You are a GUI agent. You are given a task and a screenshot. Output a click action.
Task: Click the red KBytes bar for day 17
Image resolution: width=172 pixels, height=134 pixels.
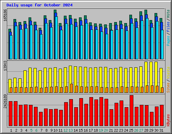tap(91, 112)
